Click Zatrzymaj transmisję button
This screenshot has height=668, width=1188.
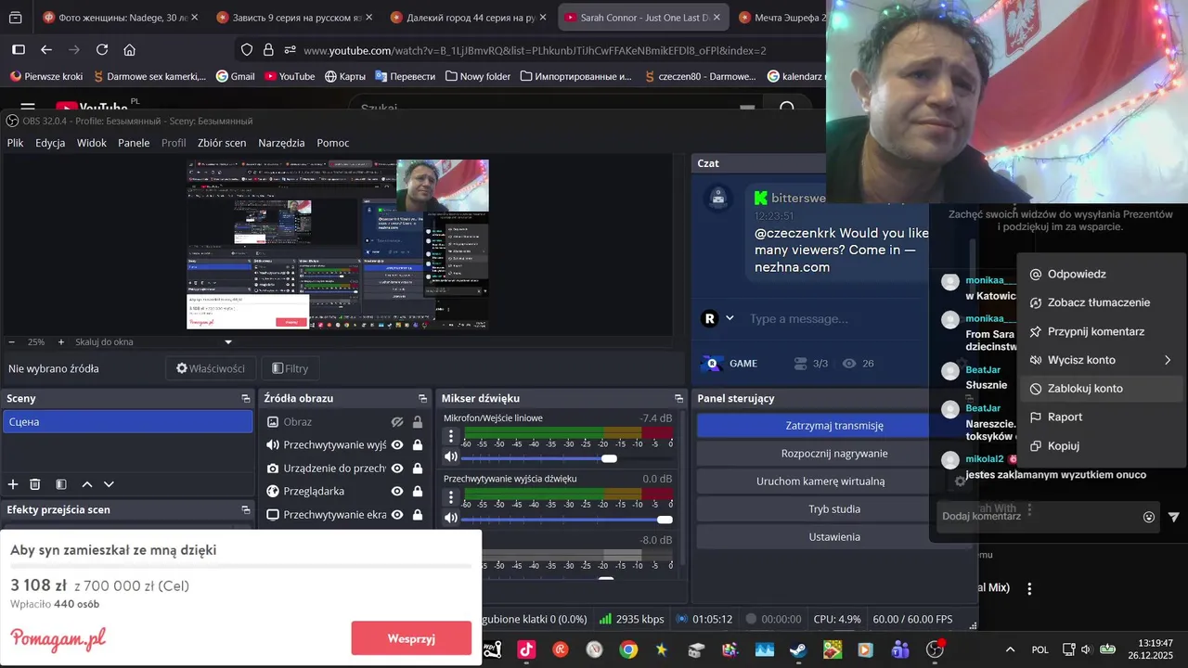(x=834, y=425)
